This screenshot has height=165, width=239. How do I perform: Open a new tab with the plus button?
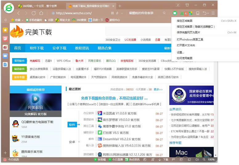tap(120, 6)
